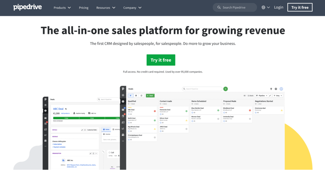This screenshot has height=173, width=325.
Task: Click the ABC Inc organisation name
Action: tap(70, 160)
